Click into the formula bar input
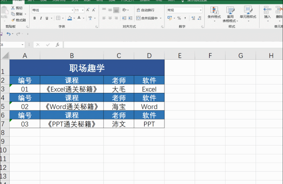The width and height of the screenshot is (283, 184). (173, 45)
